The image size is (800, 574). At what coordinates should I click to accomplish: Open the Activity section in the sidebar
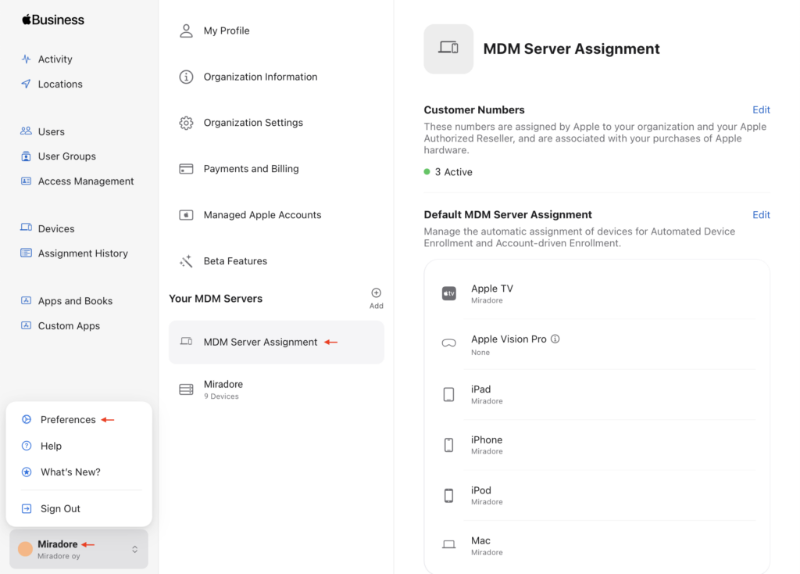[54, 59]
